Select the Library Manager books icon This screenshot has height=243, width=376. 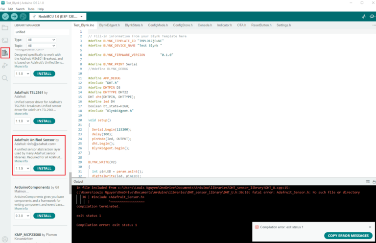(5, 52)
